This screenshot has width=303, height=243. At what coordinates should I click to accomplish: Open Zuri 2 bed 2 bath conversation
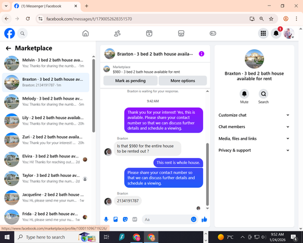tap(45, 140)
